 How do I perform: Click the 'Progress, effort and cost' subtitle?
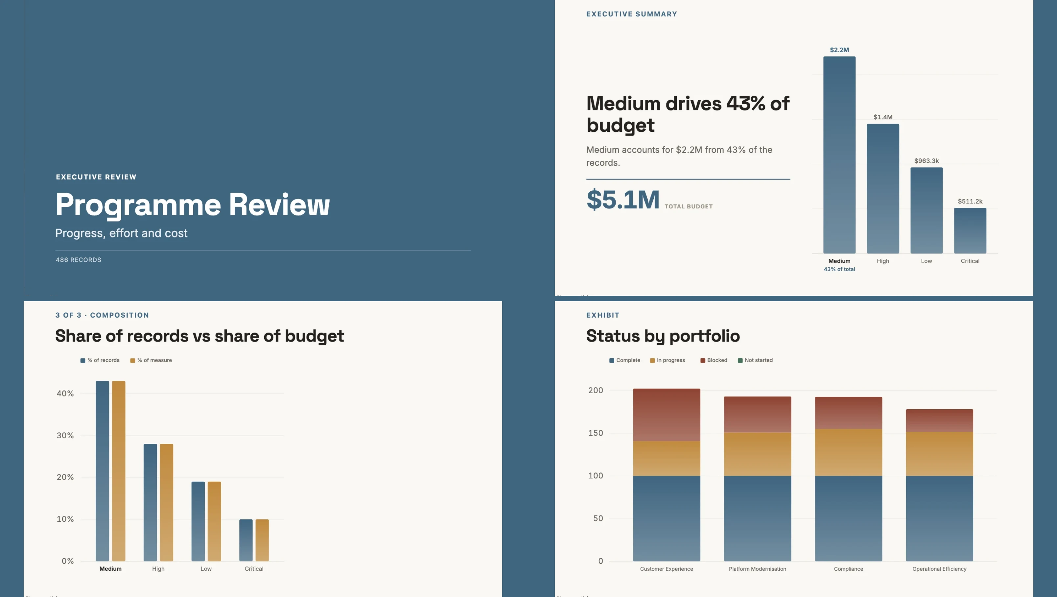click(x=122, y=233)
